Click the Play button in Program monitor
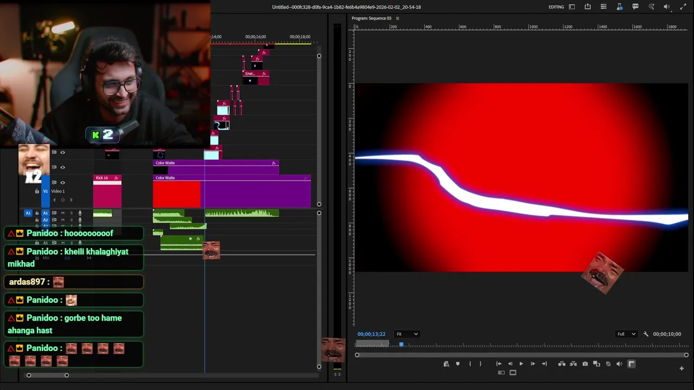Viewport: 694px width, 390px height. (x=521, y=364)
